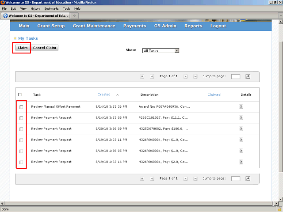This screenshot has width=283, height=212.
Task: Open the Show All Tasks dropdown
Action: point(161,51)
